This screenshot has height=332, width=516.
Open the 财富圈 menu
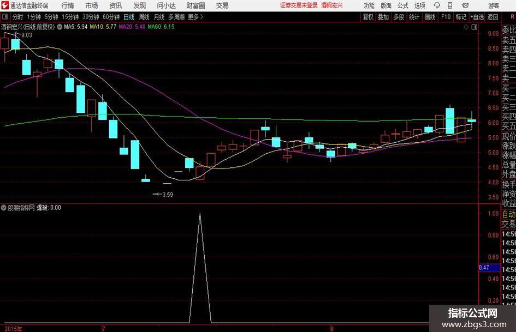195,5
